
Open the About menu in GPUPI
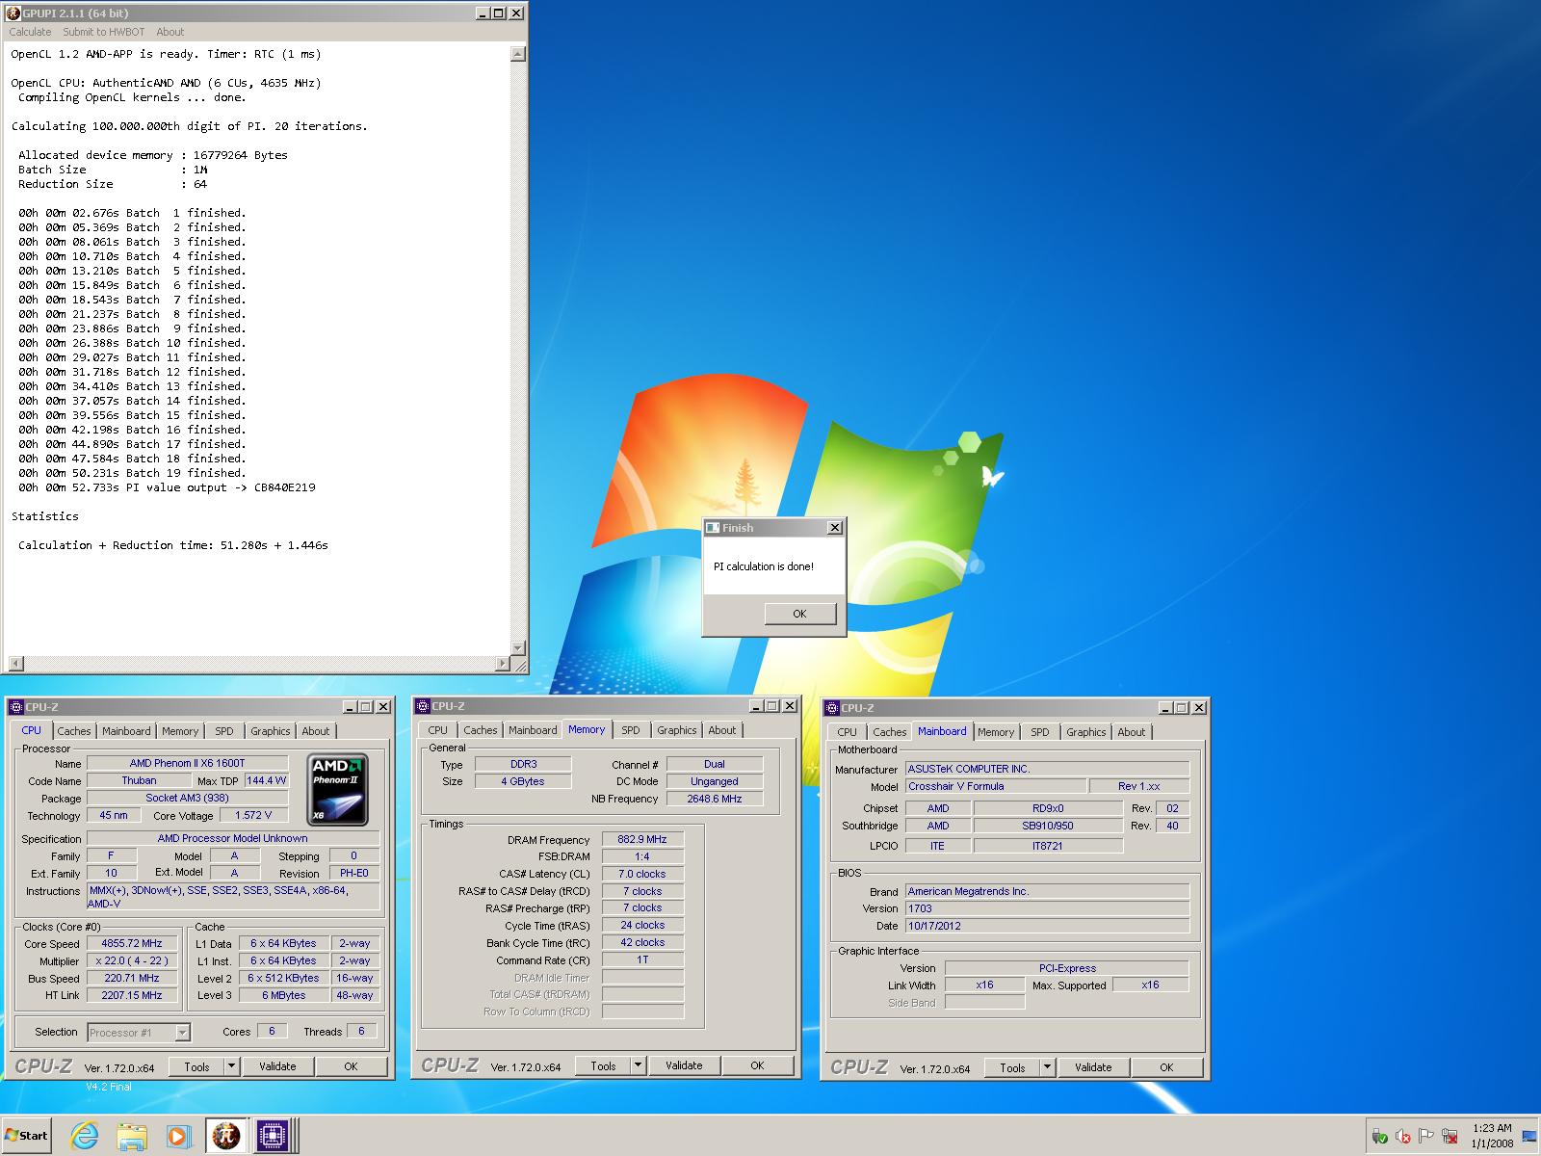[x=170, y=32]
